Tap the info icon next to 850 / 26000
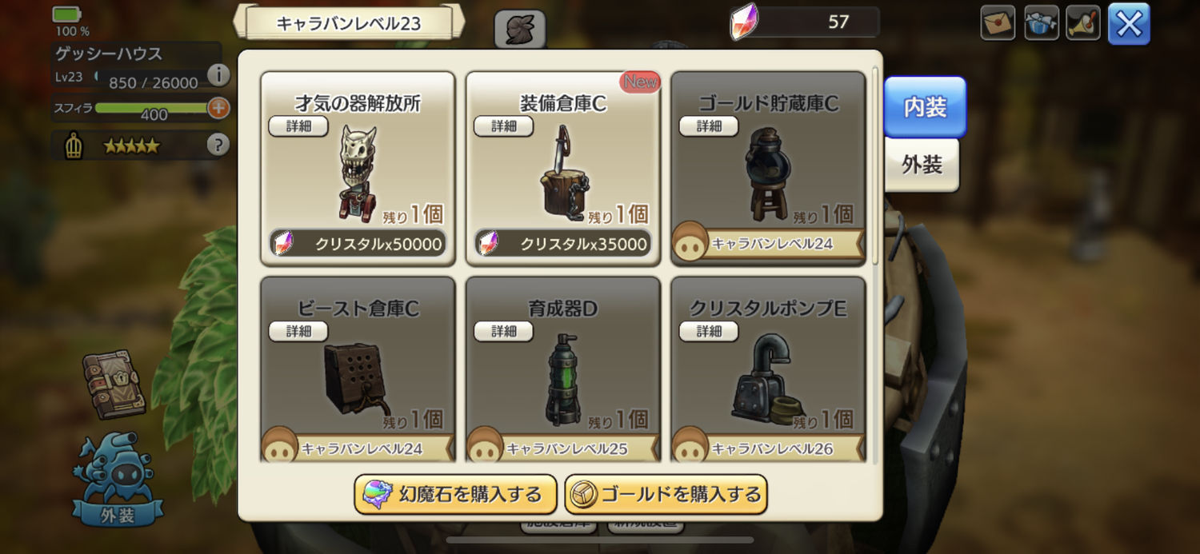Screen dimensions: 1200x554 click(218, 74)
